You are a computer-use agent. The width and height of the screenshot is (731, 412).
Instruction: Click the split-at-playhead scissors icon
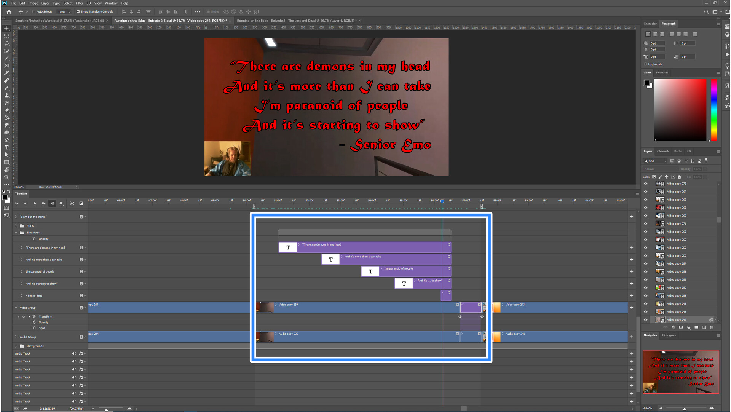(72, 203)
